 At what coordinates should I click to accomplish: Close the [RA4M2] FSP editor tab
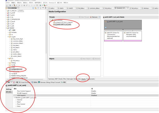(x=128, y=8)
